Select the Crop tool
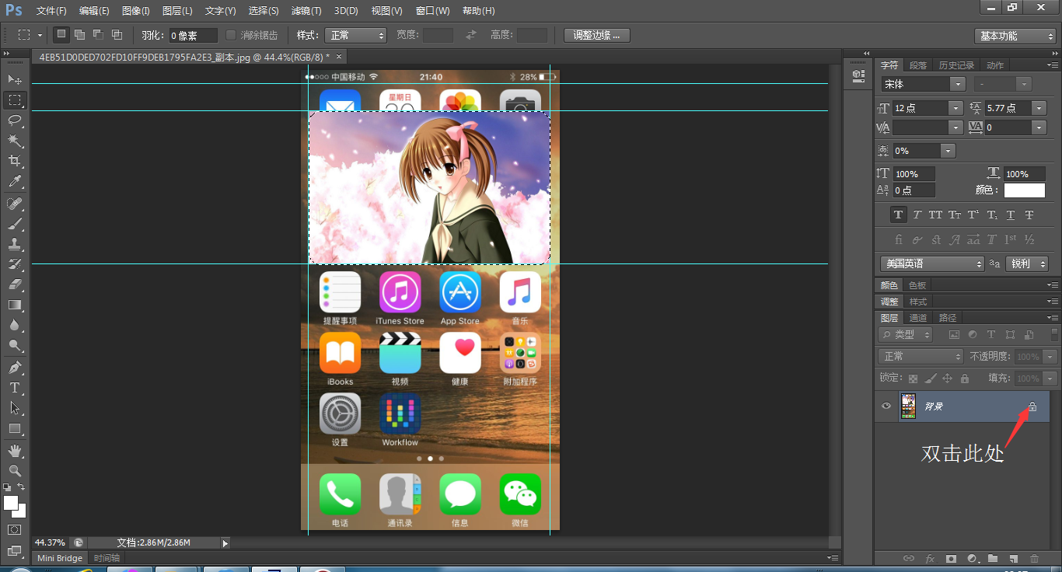 (15, 160)
